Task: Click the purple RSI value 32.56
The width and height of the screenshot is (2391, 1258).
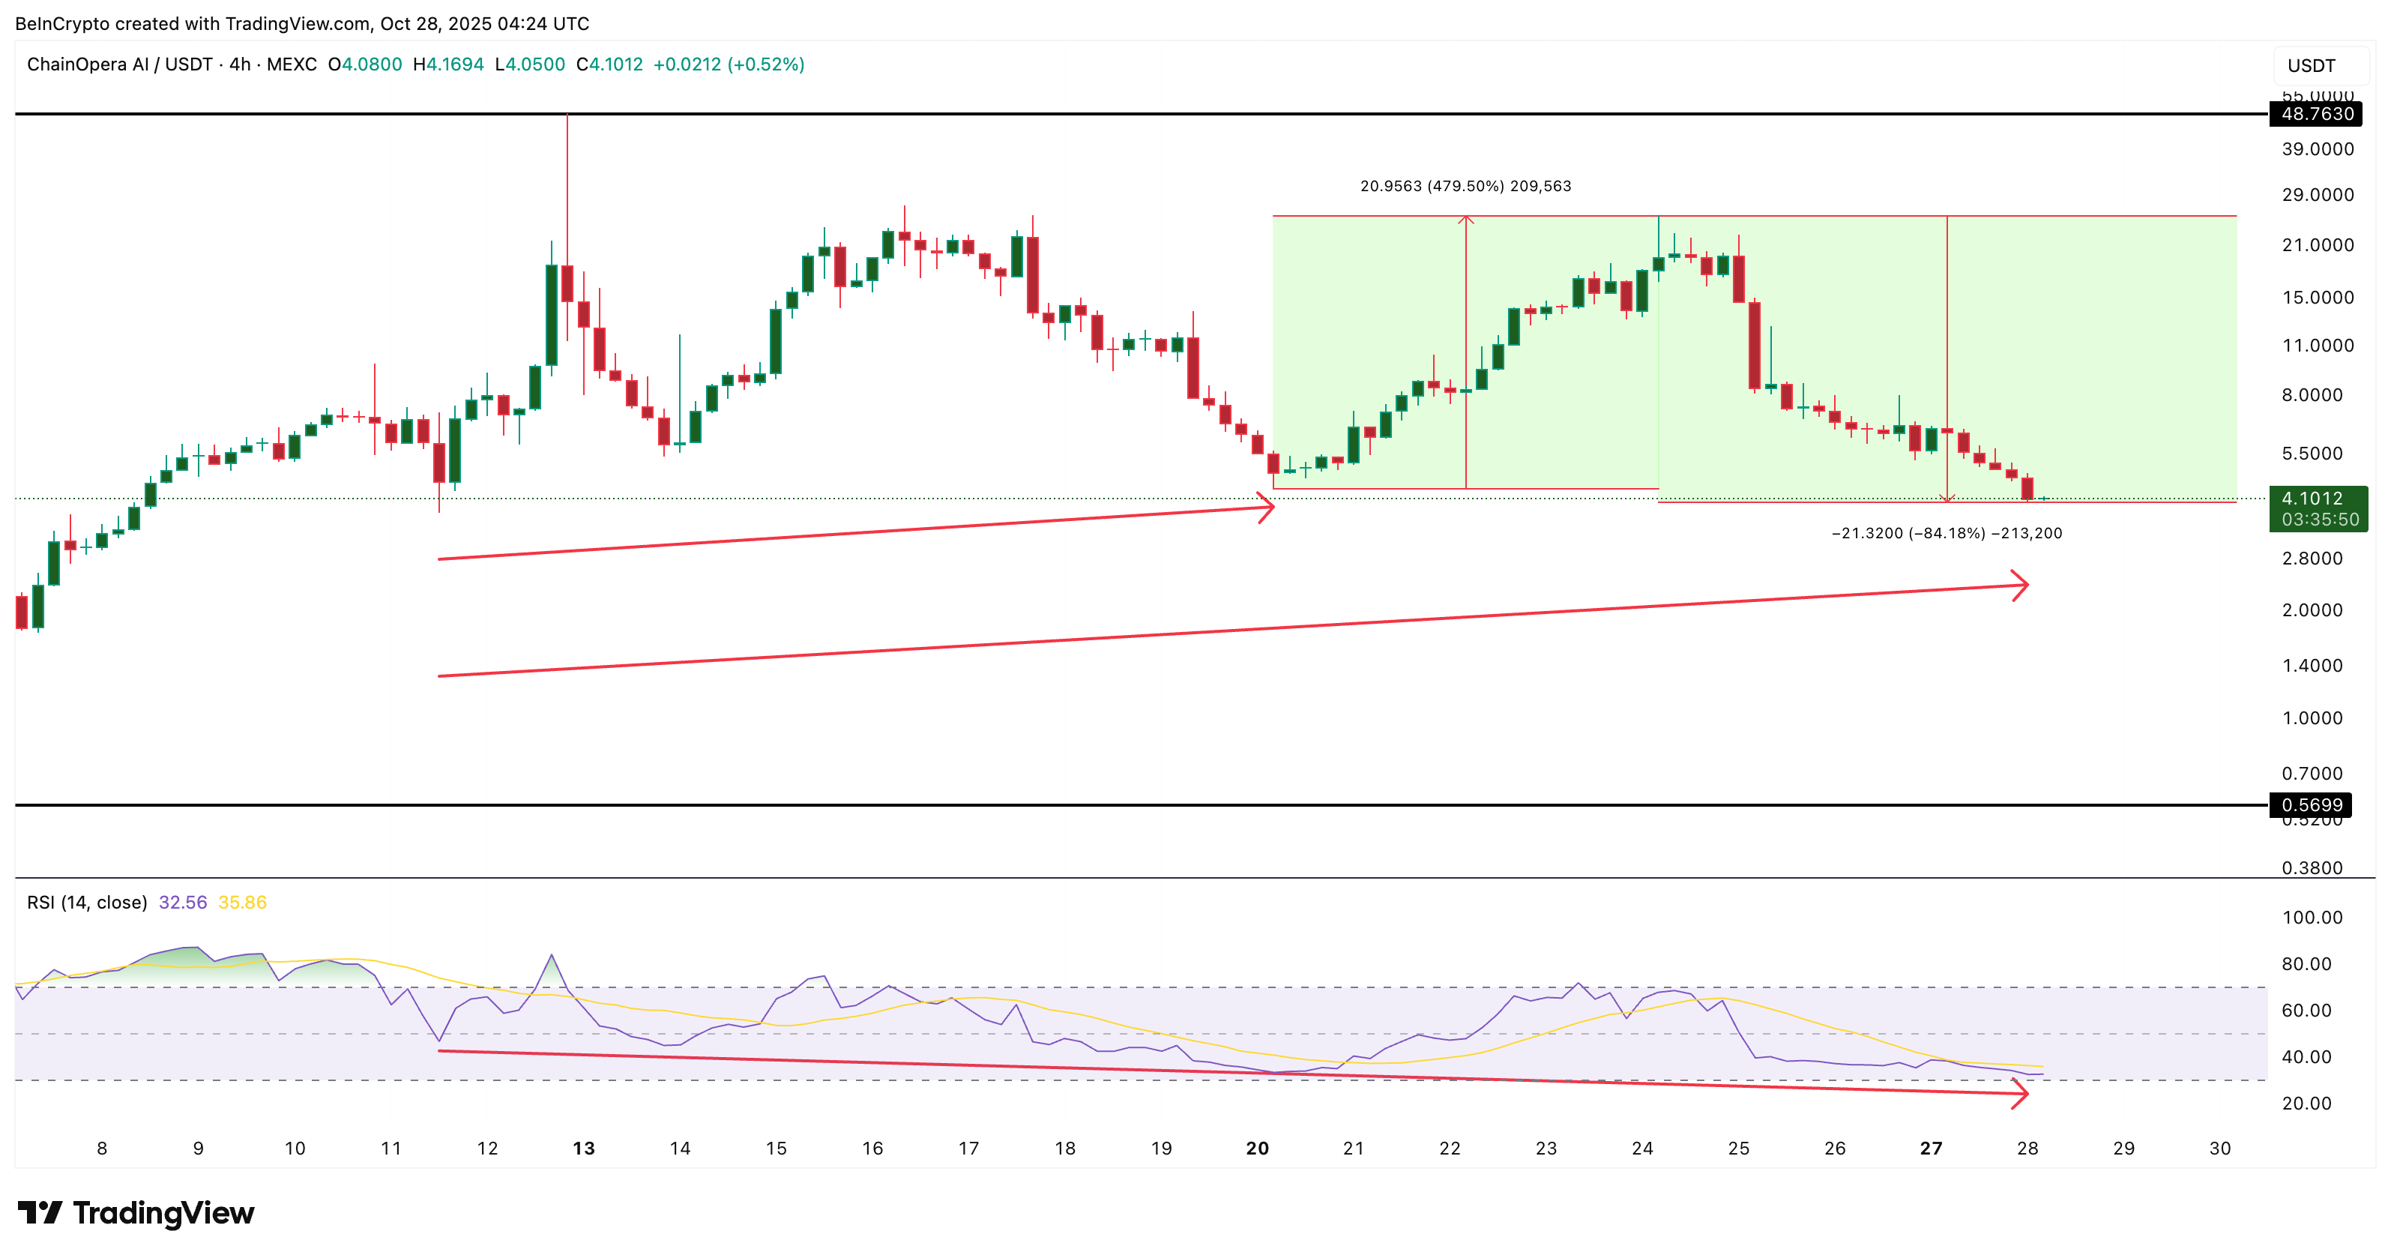Action: (183, 903)
